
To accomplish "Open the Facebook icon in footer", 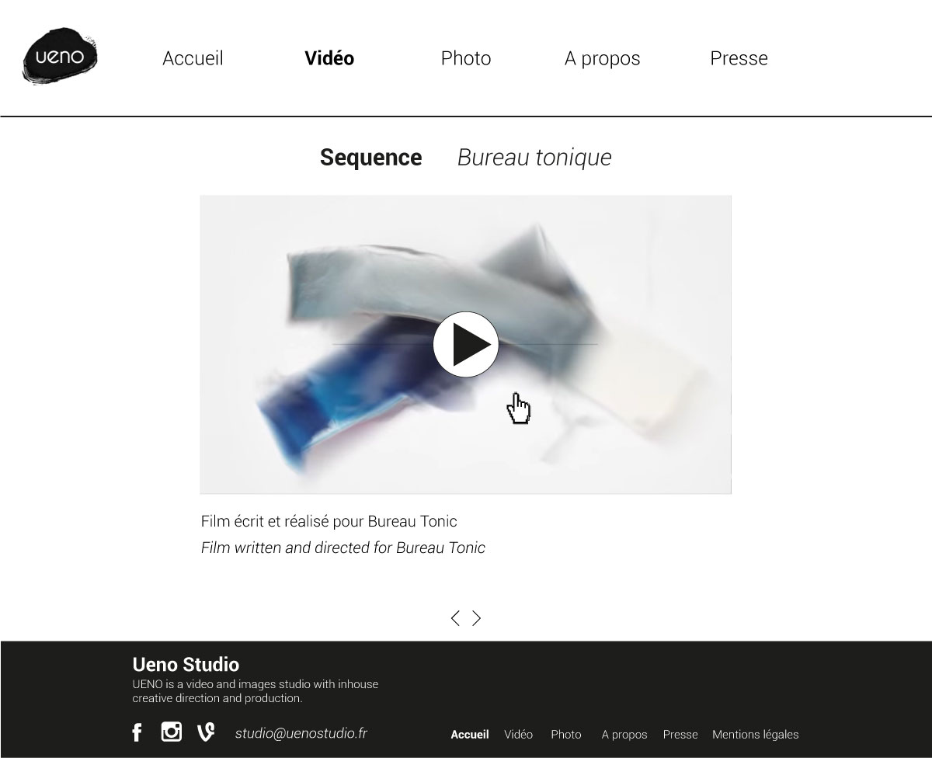I will 137,732.
